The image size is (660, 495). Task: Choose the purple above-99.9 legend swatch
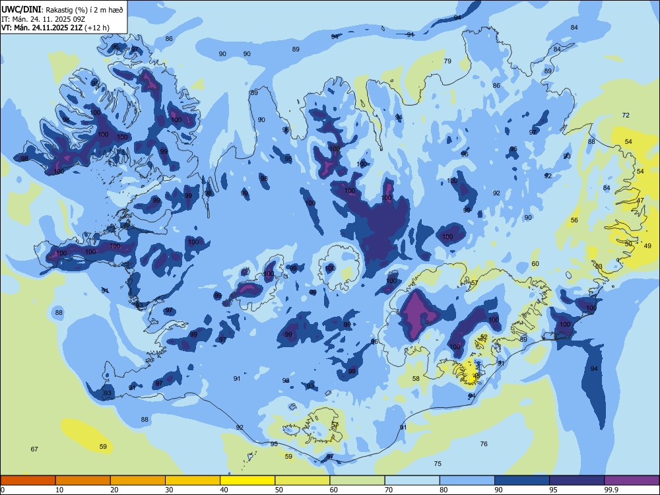pyautogui.click(x=632, y=480)
